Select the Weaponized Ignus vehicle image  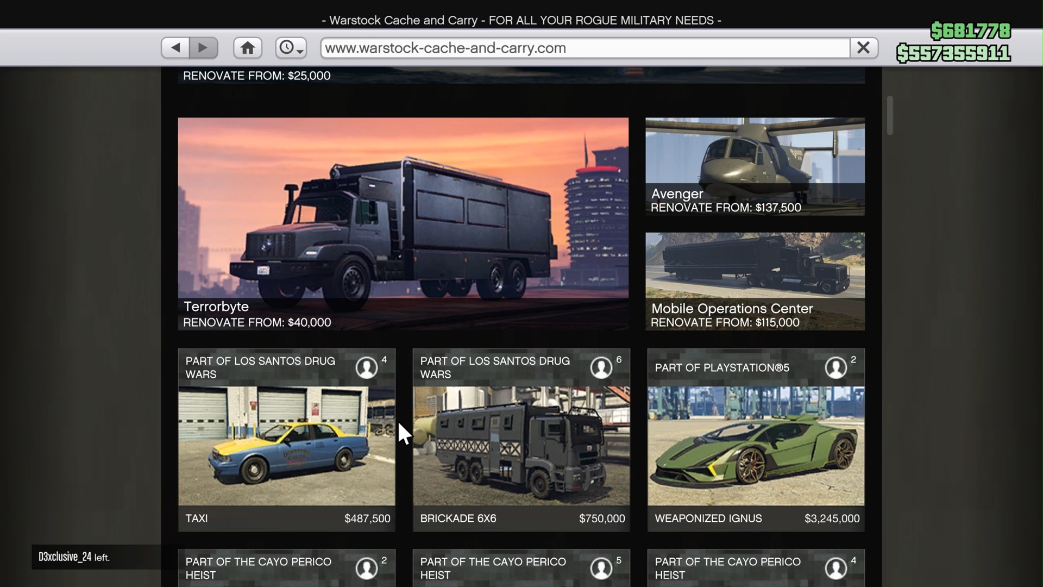(x=756, y=446)
